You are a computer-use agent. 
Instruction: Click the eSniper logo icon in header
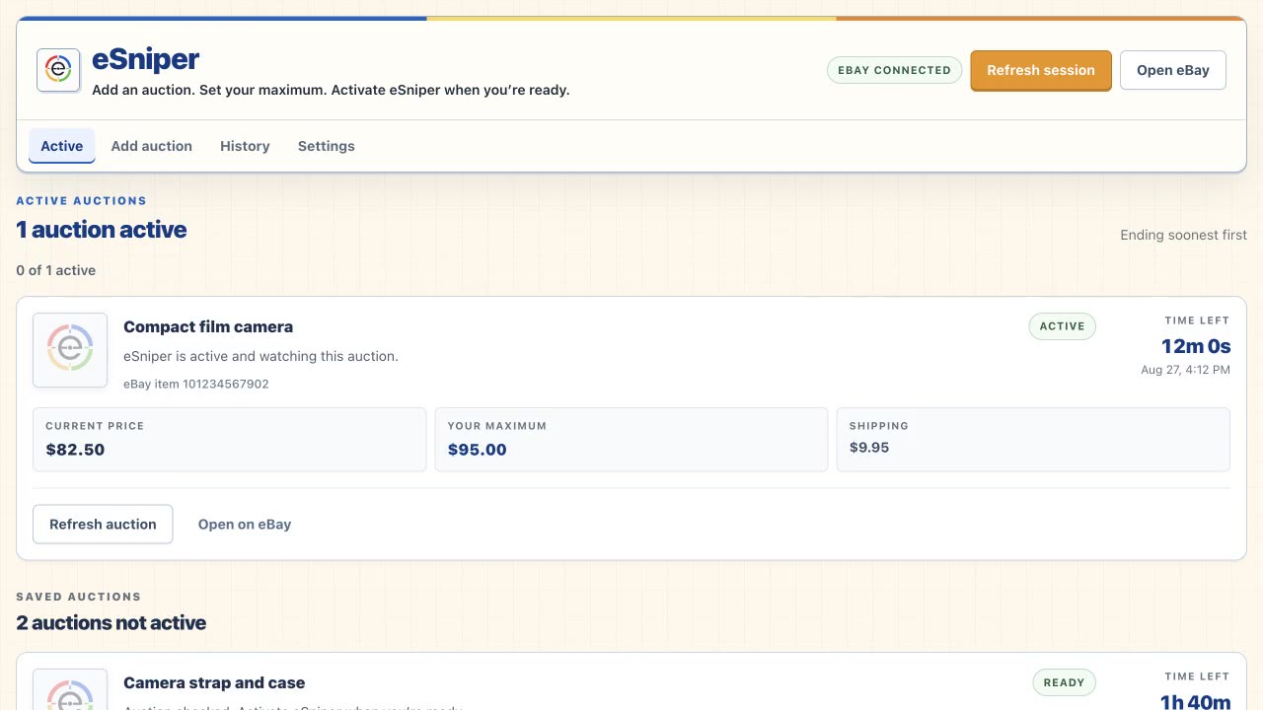[x=58, y=70]
